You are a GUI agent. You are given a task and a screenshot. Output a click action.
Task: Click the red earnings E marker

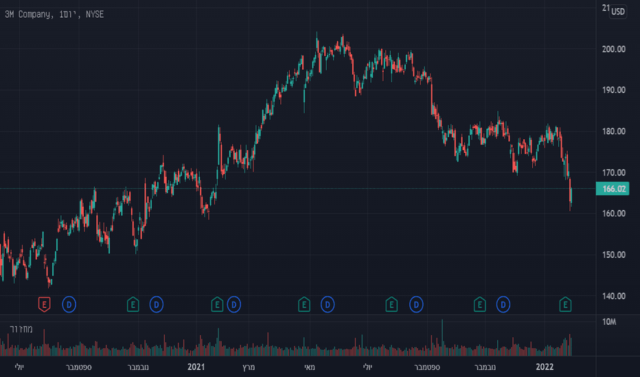pyautogui.click(x=44, y=304)
